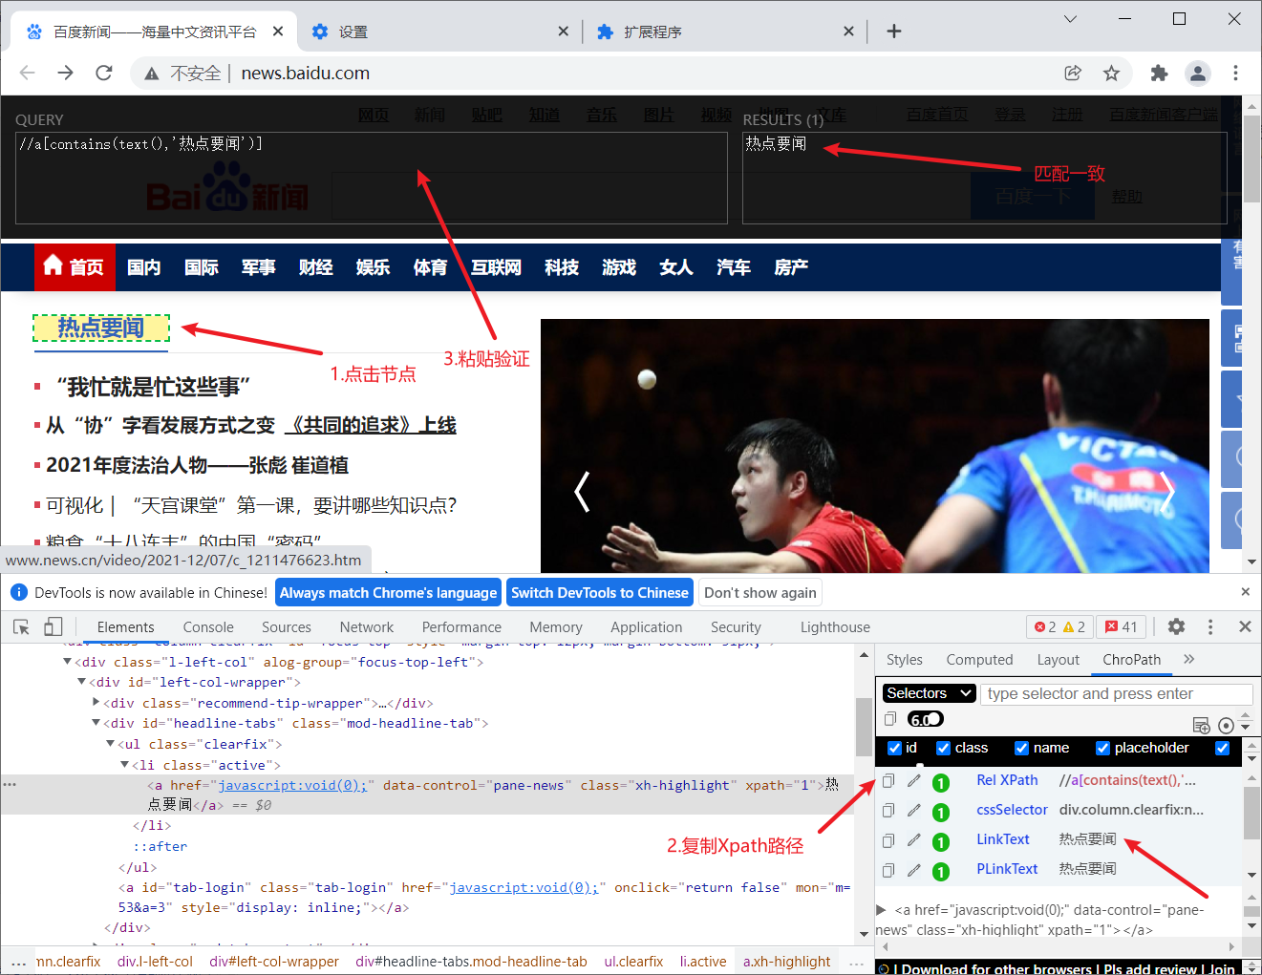Click the ChroPath add-table icon
The height and width of the screenshot is (975, 1262).
tap(1202, 726)
